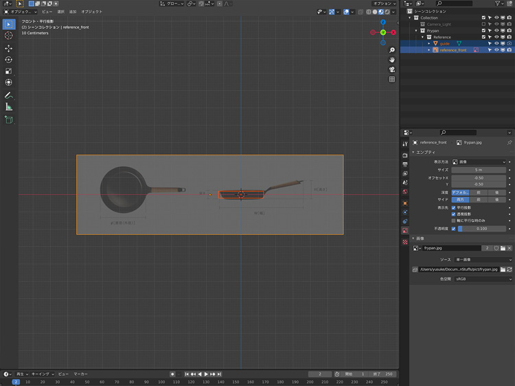Image resolution: width=515 pixels, height=386 pixels.
Task: Open the 追加 menu in viewport header
Action: click(x=73, y=12)
